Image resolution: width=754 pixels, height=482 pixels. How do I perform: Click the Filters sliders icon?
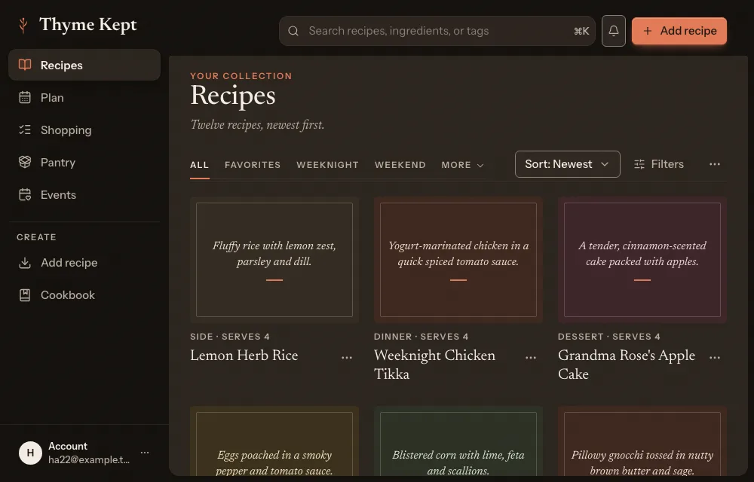pyautogui.click(x=639, y=164)
